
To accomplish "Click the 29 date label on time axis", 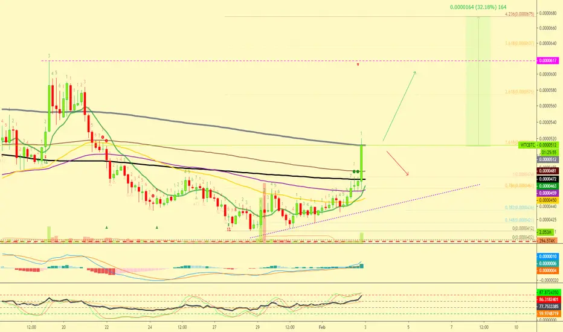I will [257, 327].
